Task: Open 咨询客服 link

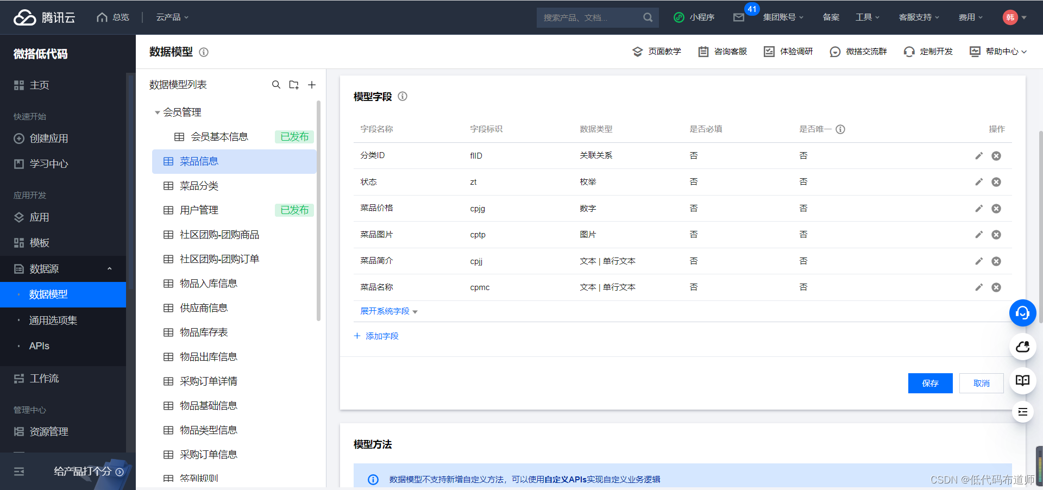Action: tap(722, 52)
